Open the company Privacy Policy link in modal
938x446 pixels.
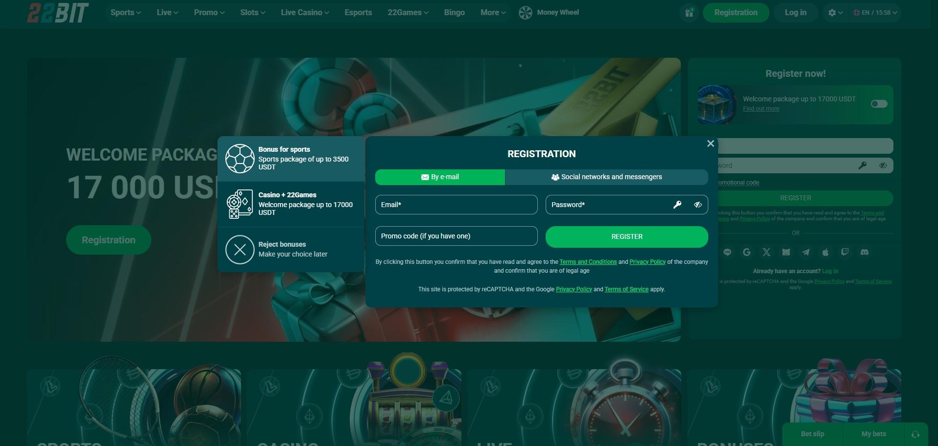click(x=648, y=262)
